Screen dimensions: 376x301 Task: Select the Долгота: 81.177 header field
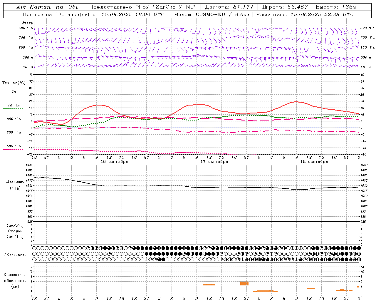(229, 7)
